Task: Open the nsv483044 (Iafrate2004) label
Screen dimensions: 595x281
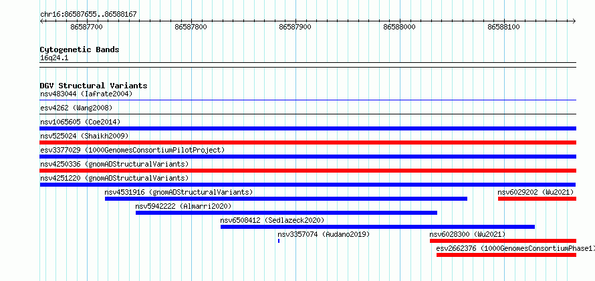Action: pos(86,94)
